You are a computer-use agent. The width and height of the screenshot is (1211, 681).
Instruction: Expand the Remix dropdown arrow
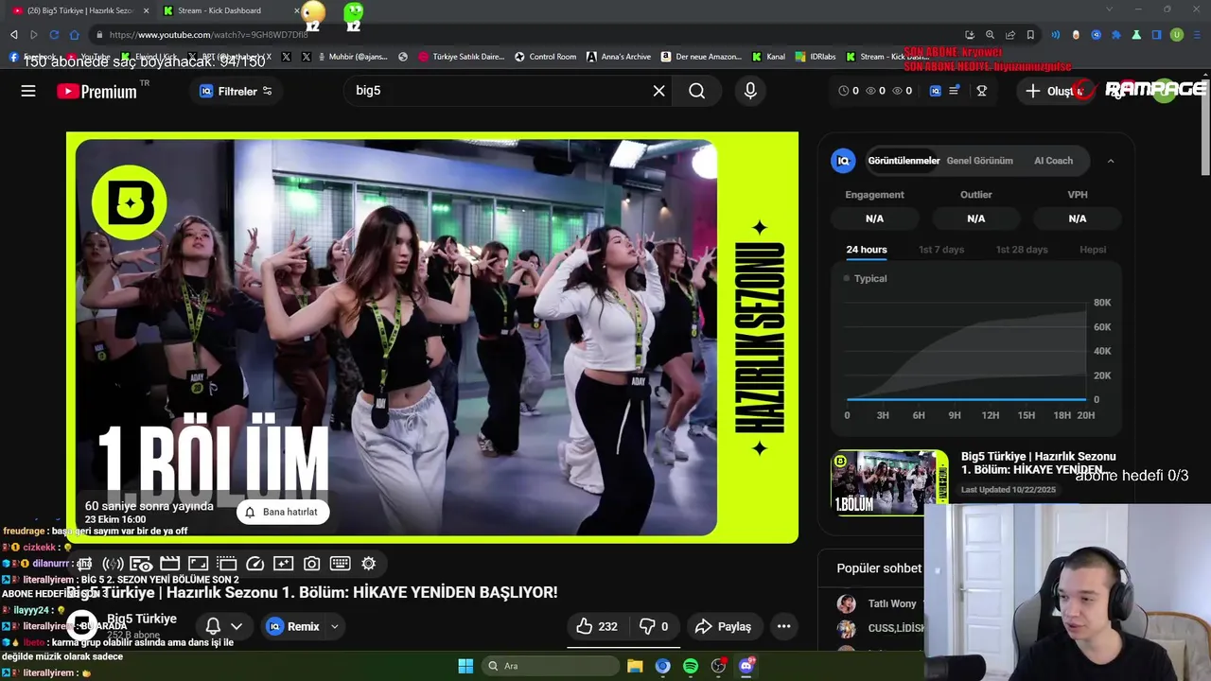(x=334, y=626)
